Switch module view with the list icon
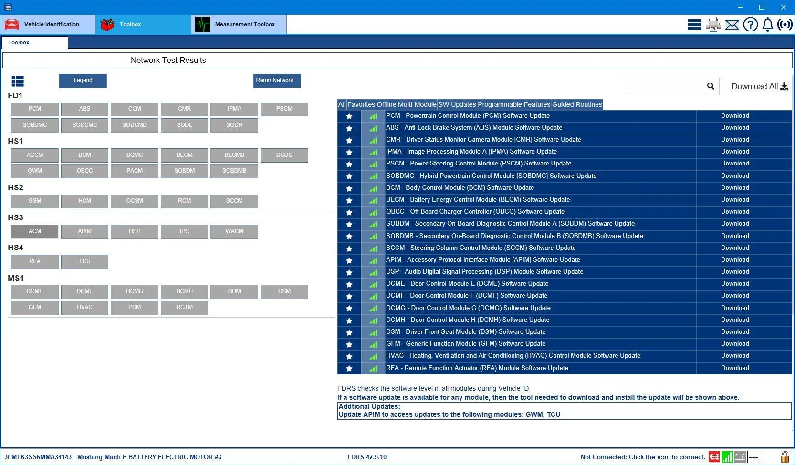Viewport: 795px width, 465px height. [18, 82]
